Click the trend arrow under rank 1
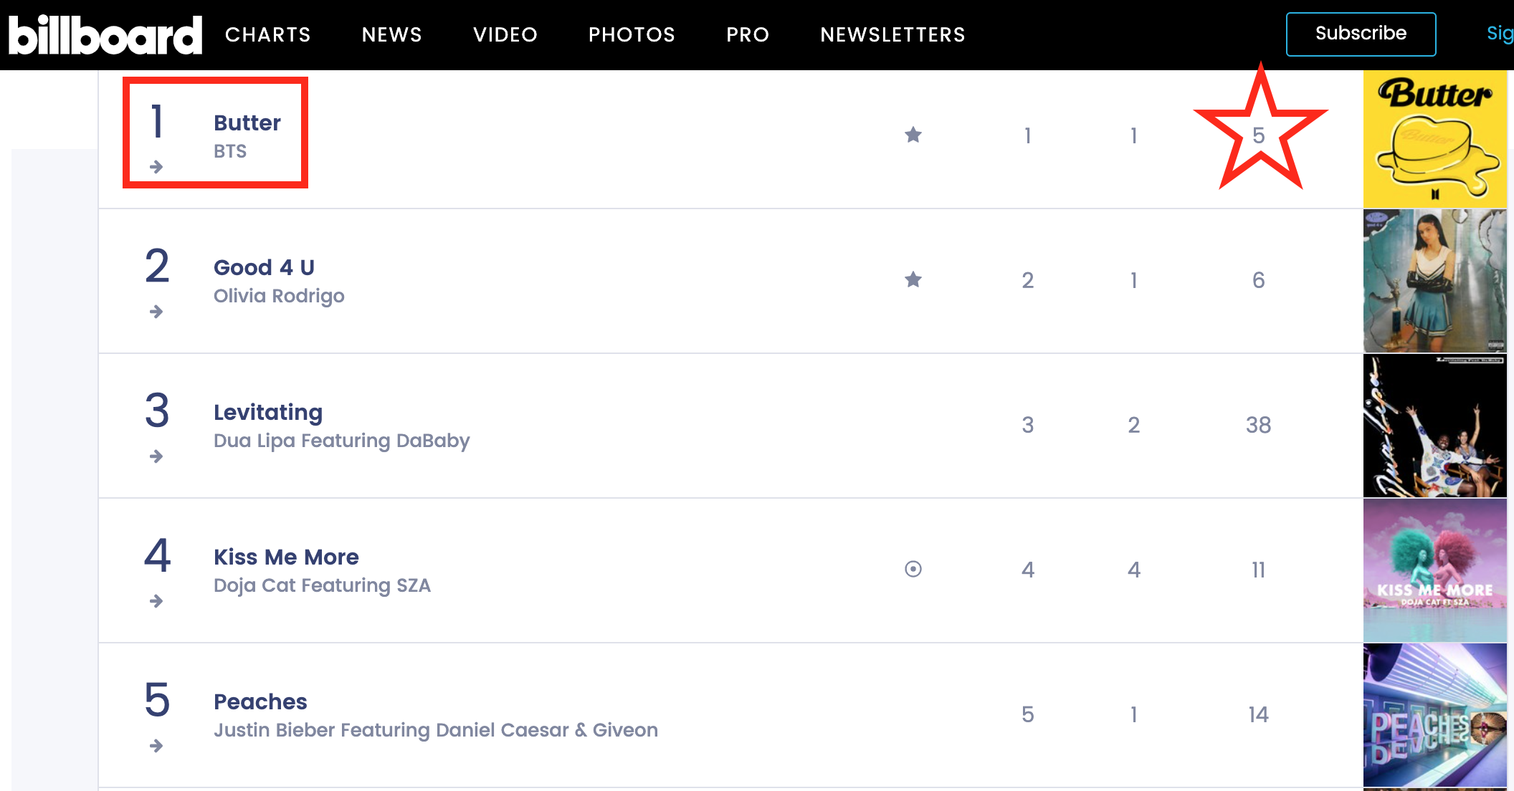The width and height of the screenshot is (1514, 791). point(156,167)
